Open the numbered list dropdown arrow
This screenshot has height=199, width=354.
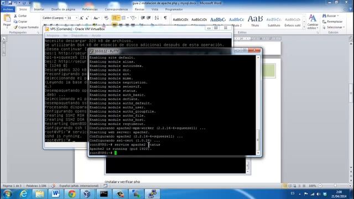click(128, 18)
